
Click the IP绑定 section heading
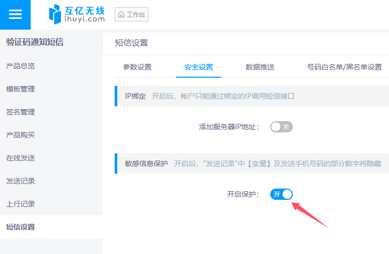(136, 96)
